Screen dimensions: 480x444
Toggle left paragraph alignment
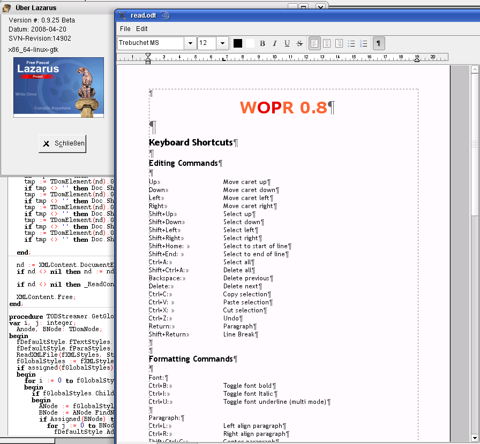[314, 43]
